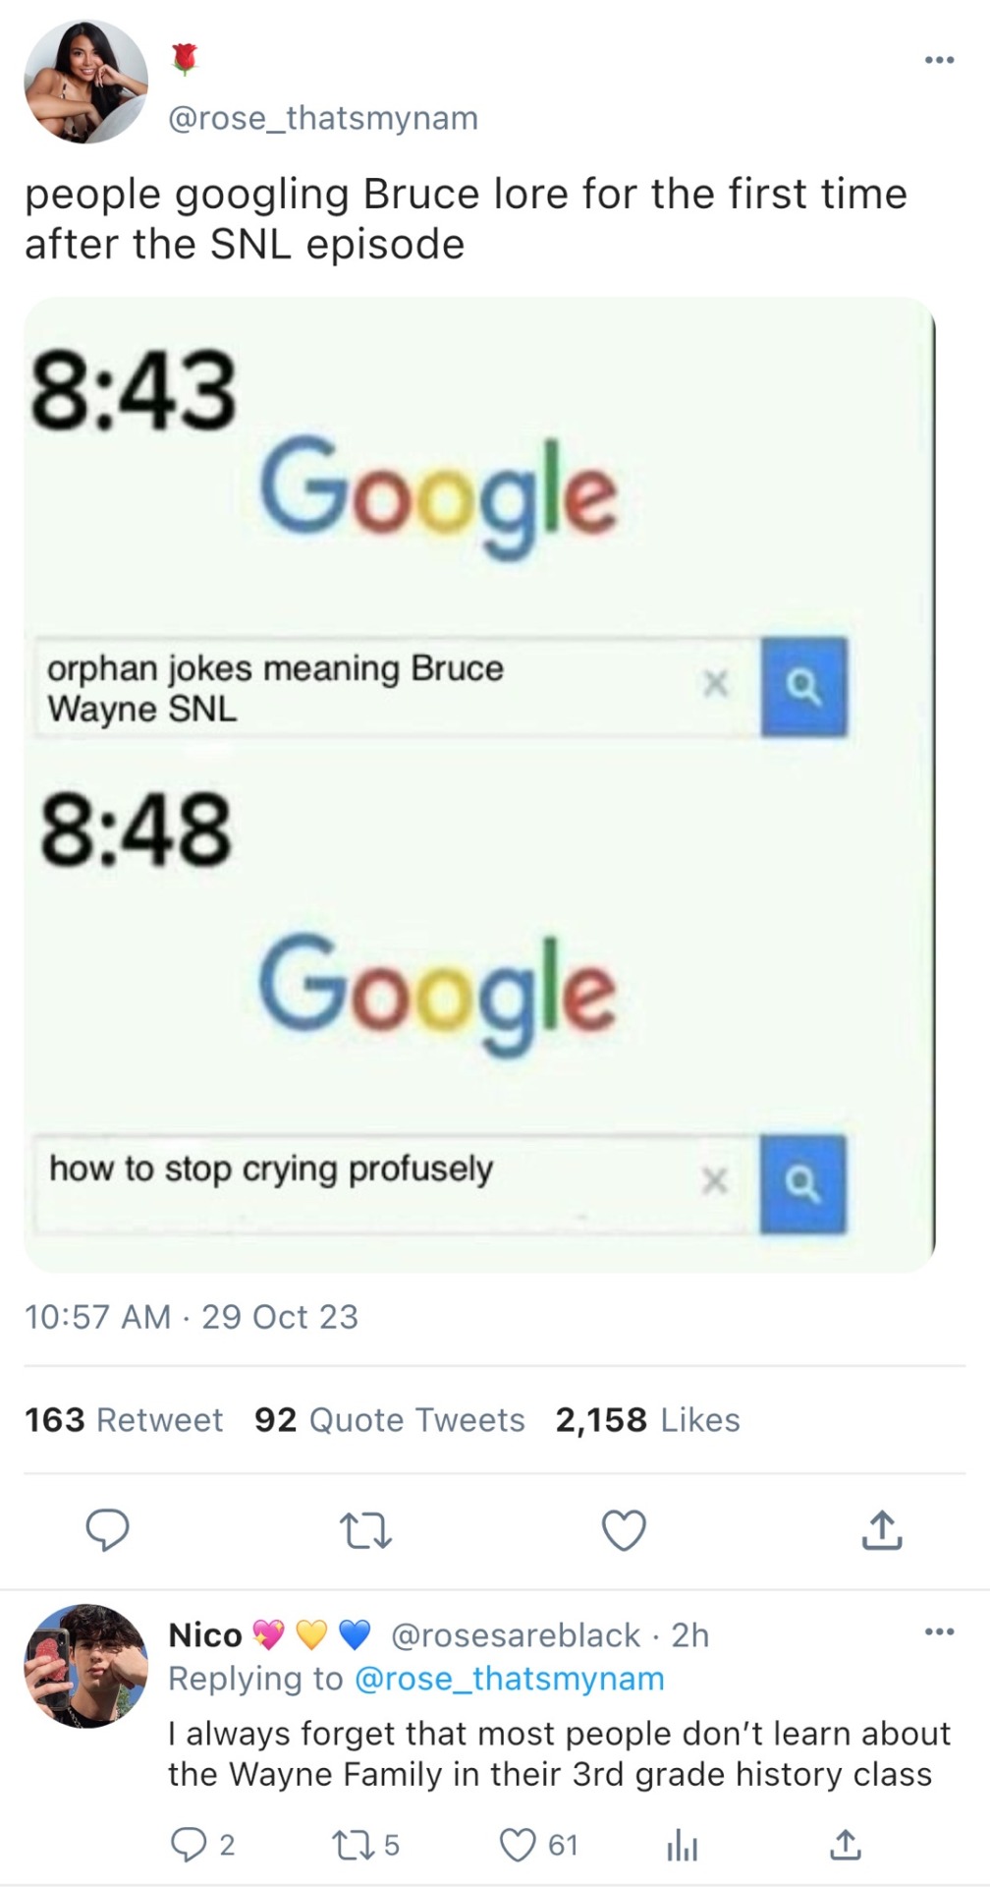Like Nico's reply

518,1846
